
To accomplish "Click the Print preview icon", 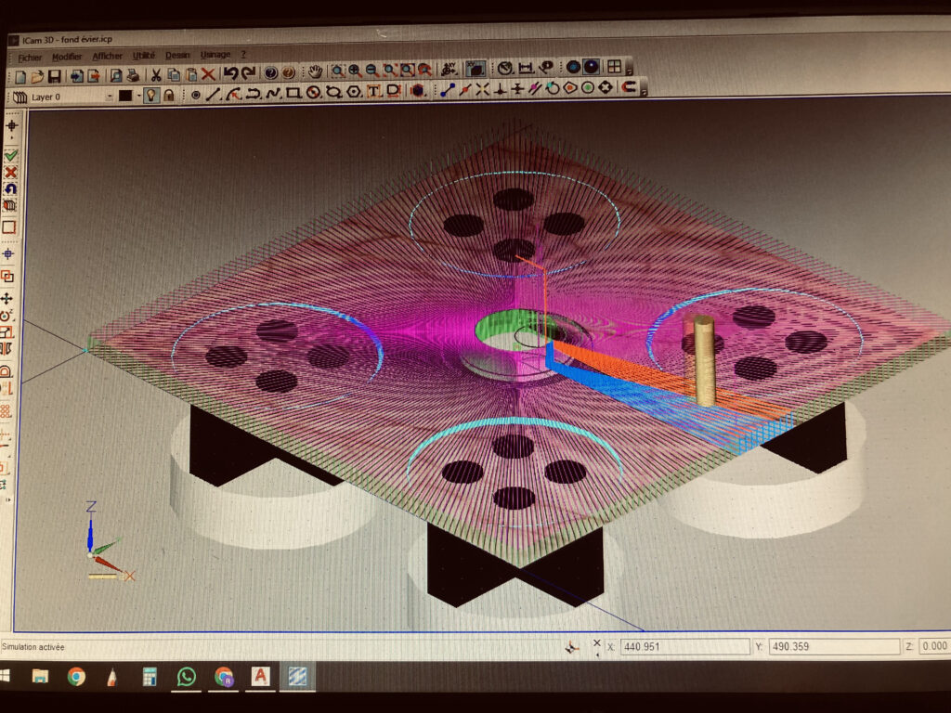I will (x=116, y=75).
